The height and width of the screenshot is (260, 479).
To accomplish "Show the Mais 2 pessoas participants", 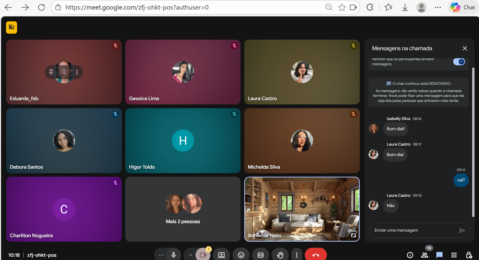I will [183, 209].
